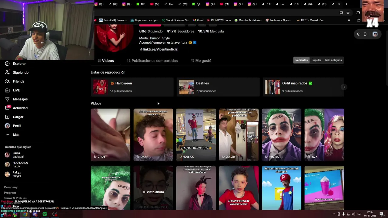Screen dimensions: 388x218
Task: Open the Basketball Dreamz bookmark
Action: (x=113, y=20)
